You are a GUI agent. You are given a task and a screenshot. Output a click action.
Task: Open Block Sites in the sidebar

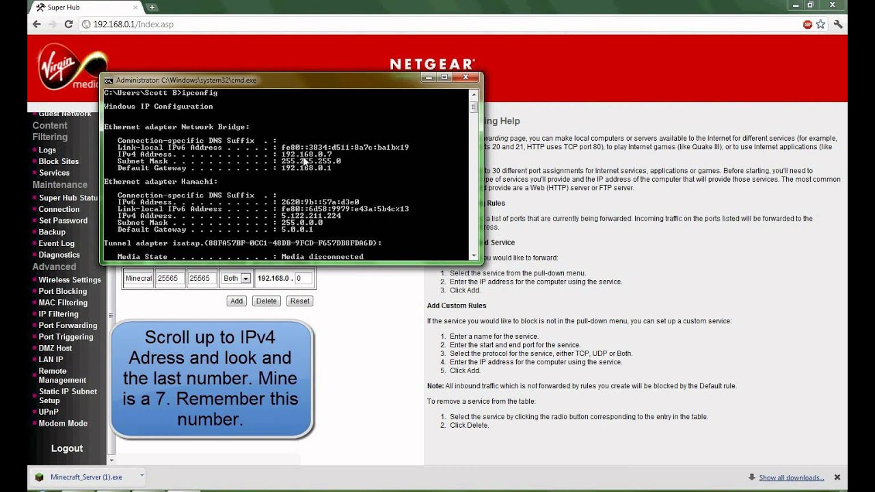[58, 161]
